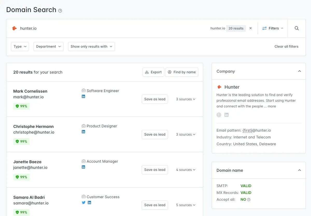Click the Customer Success job title
This screenshot has width=311, height=216.
[x=103, y=197]
